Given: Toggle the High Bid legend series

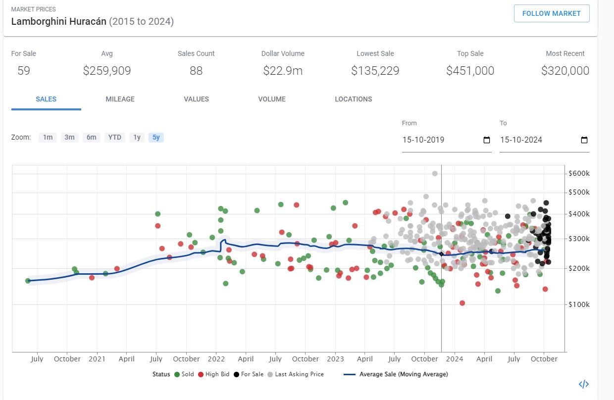Looking at the screenshot, I should (x=213, y=374).
